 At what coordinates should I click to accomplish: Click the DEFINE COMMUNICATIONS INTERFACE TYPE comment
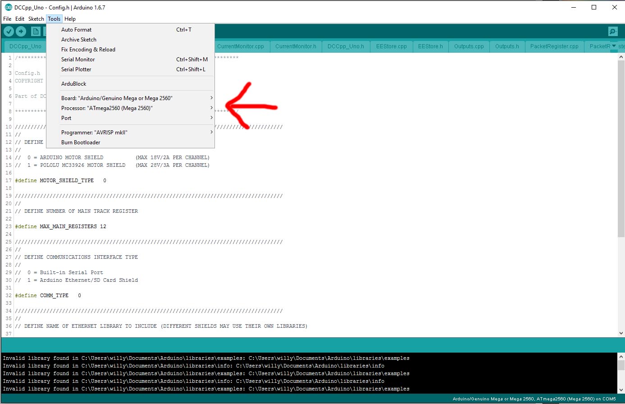(x=77, y=257)
